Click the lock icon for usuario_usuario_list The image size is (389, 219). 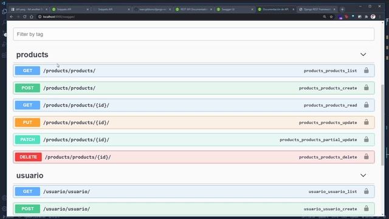coord(366,191)
